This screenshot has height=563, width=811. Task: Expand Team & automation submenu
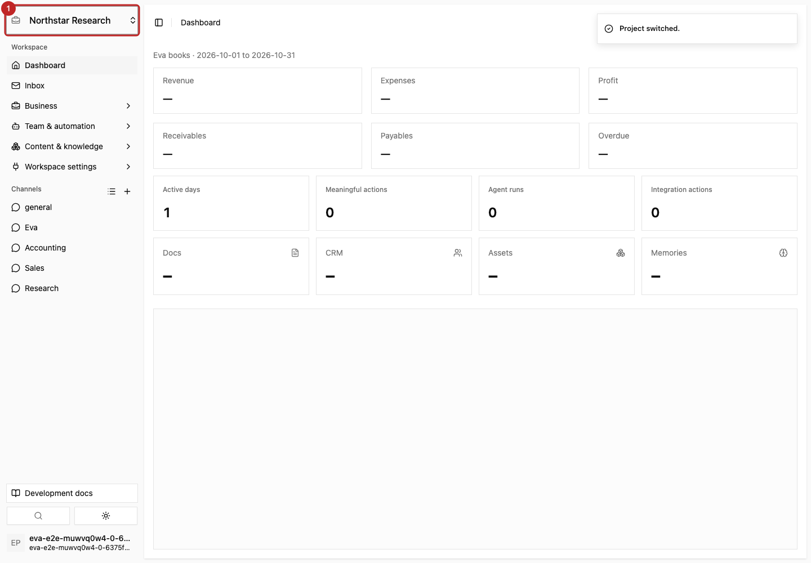tap(72, 126)
